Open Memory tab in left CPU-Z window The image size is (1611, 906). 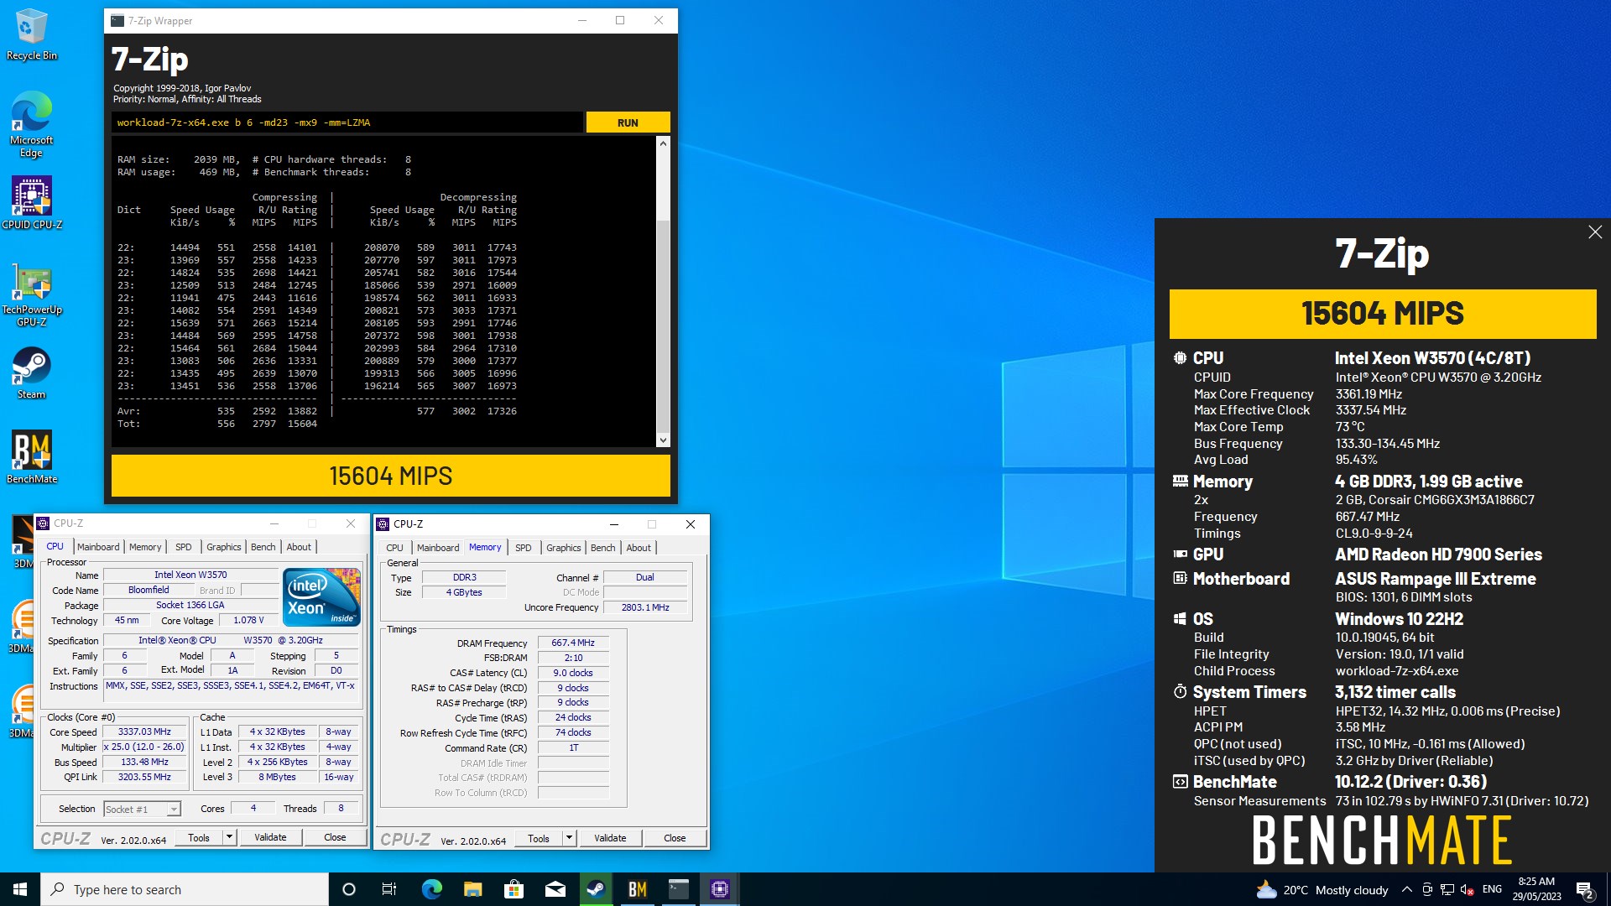tap(145, 547)
